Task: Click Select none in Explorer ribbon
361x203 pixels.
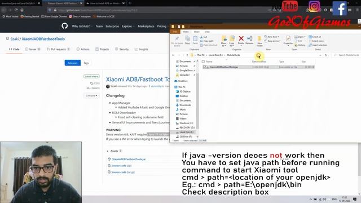Action: click(316, 41)
